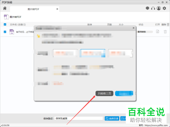The image size is (170, 127).
Task: Open the user account icon
Action: (159, 8)
